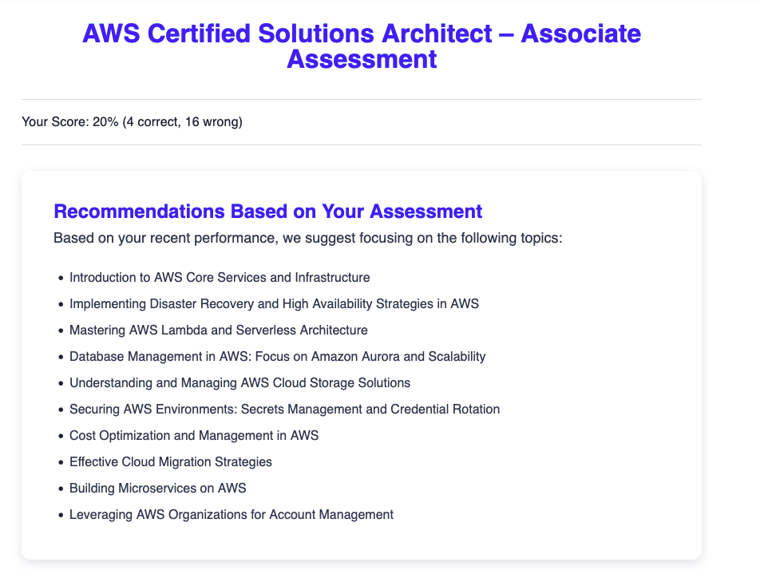
Task: Select the Your Score 20% result line
Action: pyautogui.click(x=132, y=121)
